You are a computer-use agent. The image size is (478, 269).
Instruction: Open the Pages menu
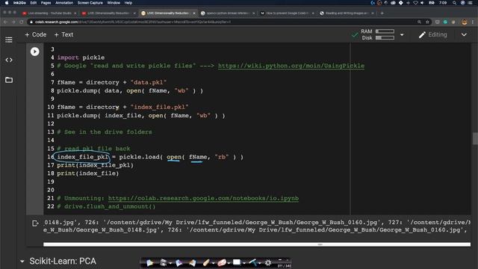[x=46, y=3]
